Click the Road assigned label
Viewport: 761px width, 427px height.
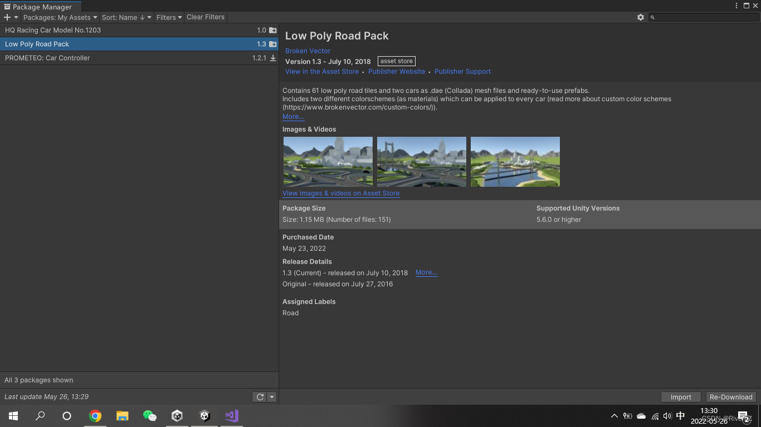290,313
